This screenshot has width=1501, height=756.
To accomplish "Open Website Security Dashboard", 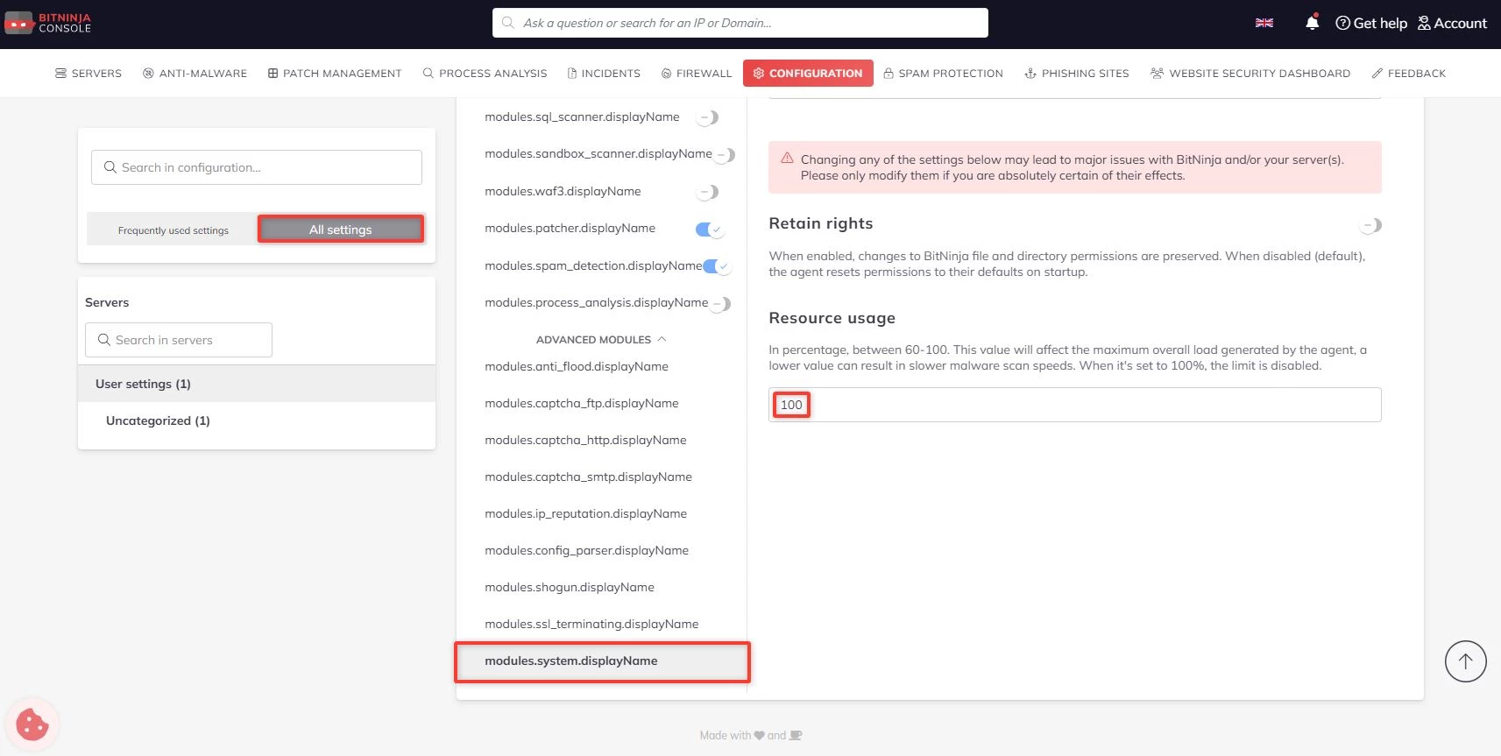I will (x=1250, y=74).
